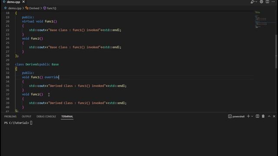This screenshot has height=156, width=278.
Task: Split the editor to the right
Action: click(x=268, y=2)
